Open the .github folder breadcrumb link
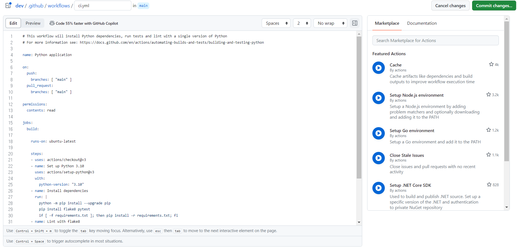The width and height of the screenshot is (517, 248). click(36, 6)
